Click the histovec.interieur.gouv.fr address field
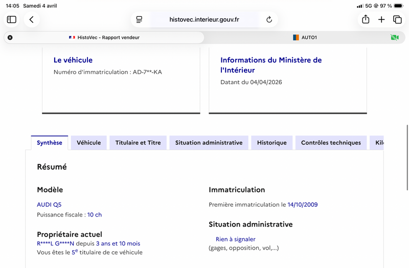 [x=204, y=19]
